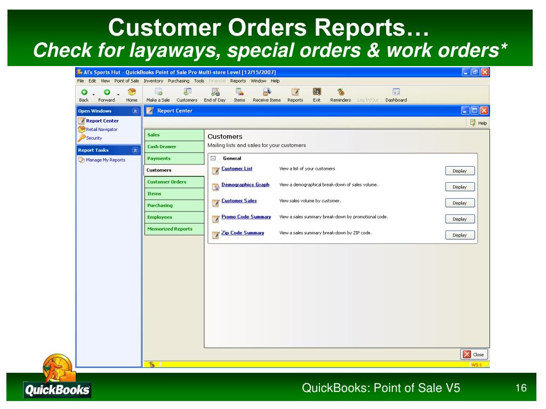Display the Customer Sales report
This screenshot has width=546, height=409.
(x=460, y=203)
